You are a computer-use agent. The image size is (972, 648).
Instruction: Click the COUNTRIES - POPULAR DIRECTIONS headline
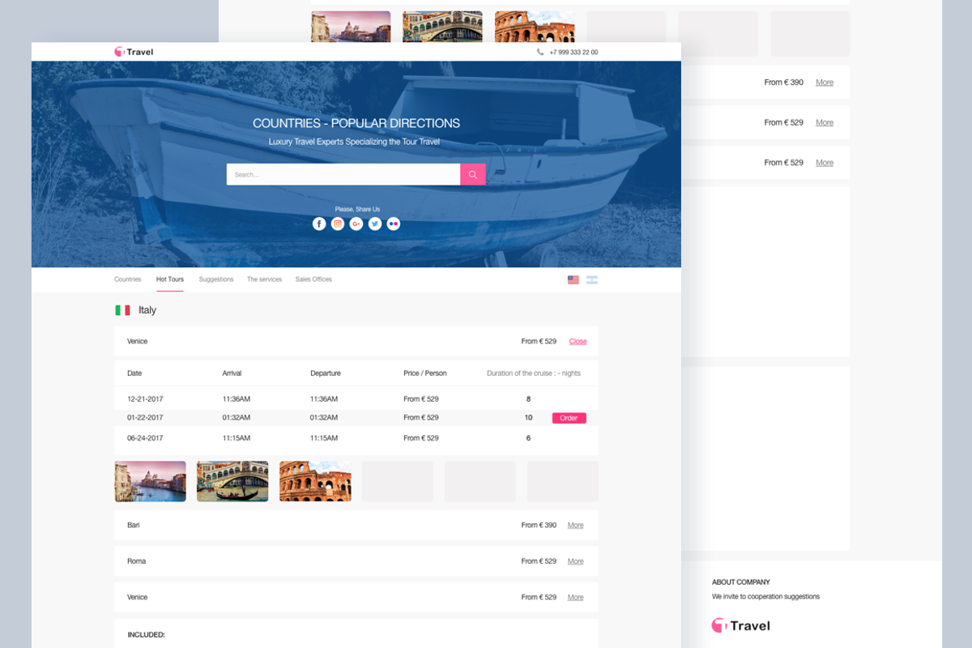(356, 124)
